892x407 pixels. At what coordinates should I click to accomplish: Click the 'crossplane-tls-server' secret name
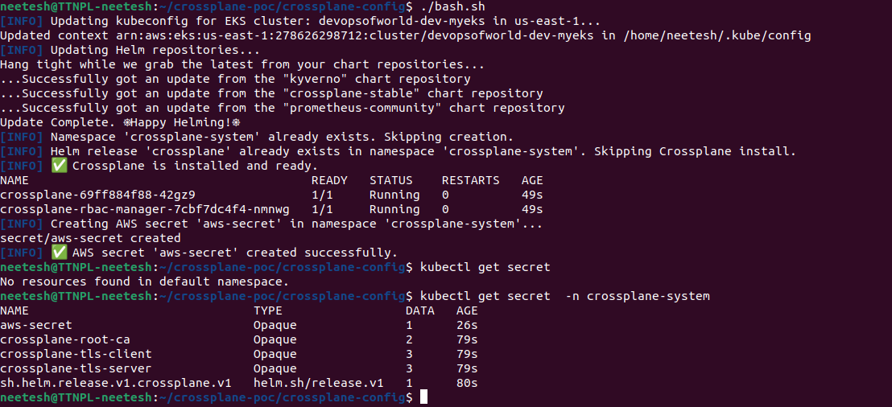pyautogui.click(x=76, y=368)
